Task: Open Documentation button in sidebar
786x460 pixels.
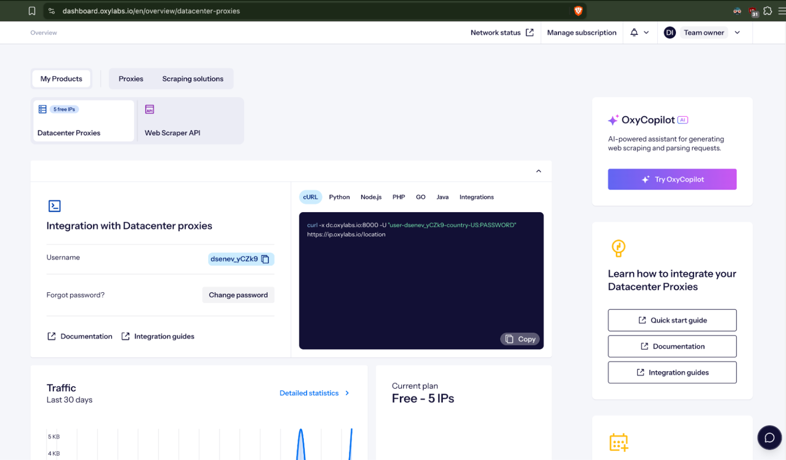Action: click(x=672, y=347)
